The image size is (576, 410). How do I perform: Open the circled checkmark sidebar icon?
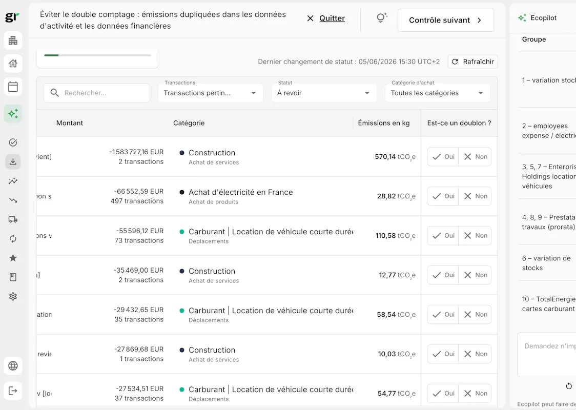[x=13, y=142]
